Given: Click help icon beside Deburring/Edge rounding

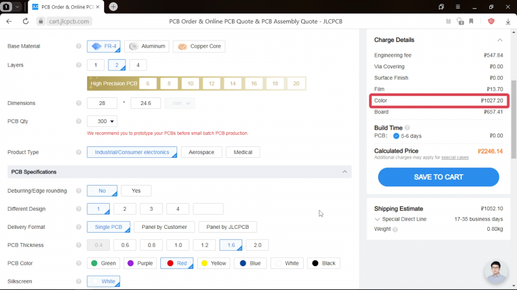Looking at the screenshot, I should coord(78,191).
